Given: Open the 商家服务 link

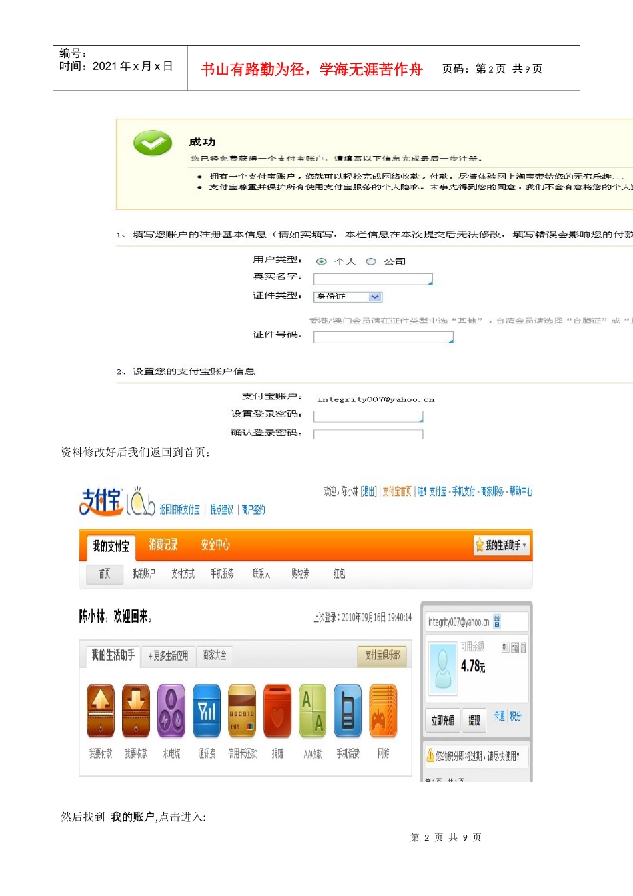Looking at the screenshot, I should click(492, 491).
